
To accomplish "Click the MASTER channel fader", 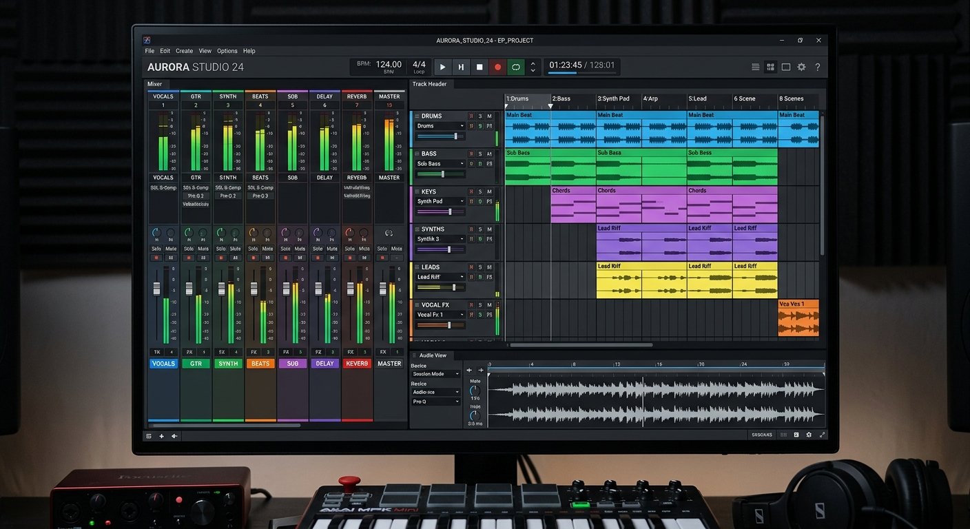I will click(382, 289).
